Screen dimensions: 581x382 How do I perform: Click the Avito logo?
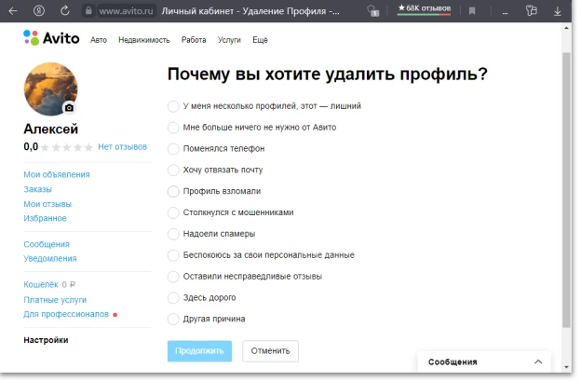(x=51, y=38)
